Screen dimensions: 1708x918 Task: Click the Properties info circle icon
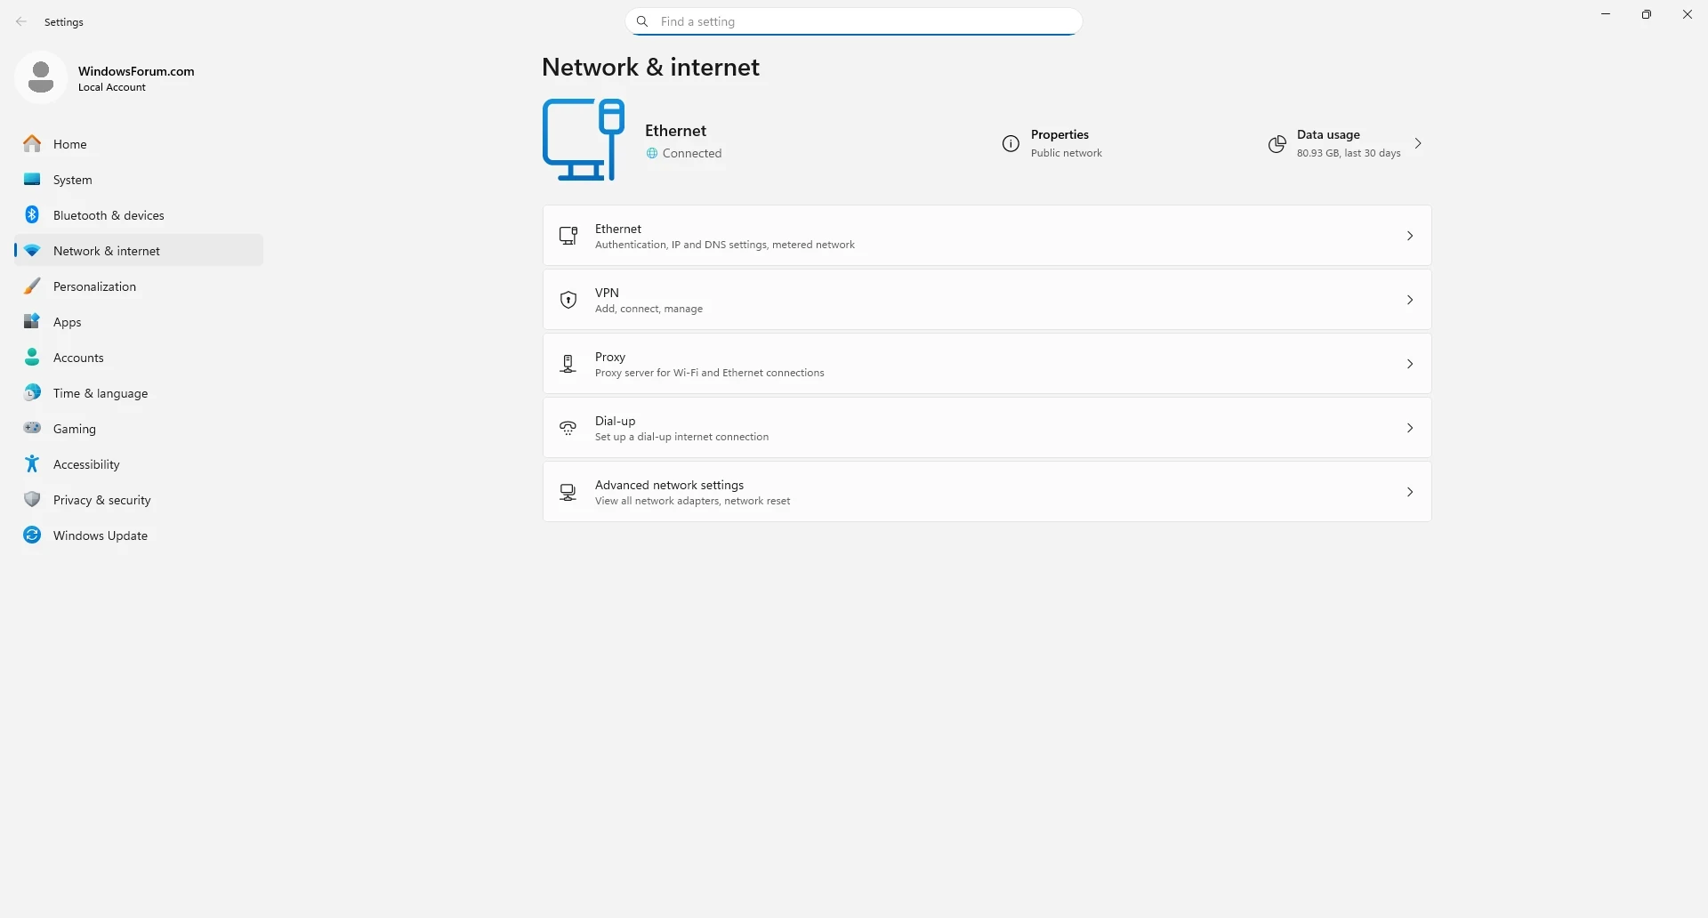1011,143
